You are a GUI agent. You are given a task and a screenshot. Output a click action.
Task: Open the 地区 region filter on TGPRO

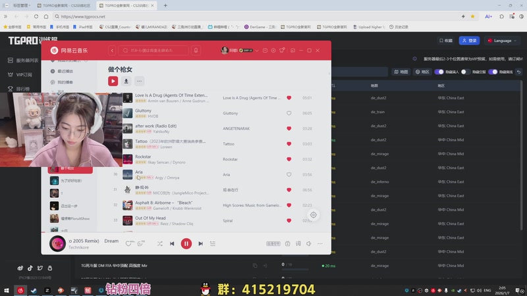(x=422, y=72)
